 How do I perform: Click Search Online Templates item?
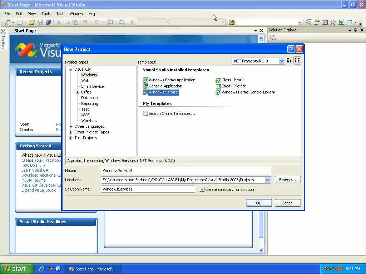tap(169, 113)
